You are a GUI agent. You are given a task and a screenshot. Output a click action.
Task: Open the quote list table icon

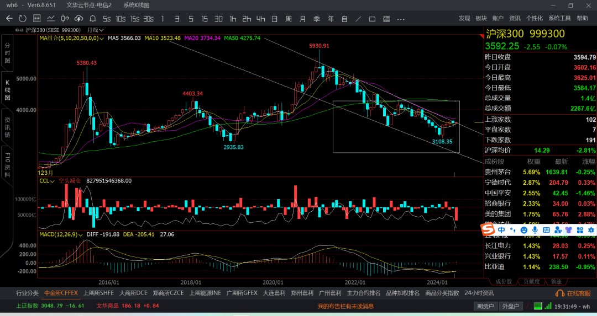(36, 18)
